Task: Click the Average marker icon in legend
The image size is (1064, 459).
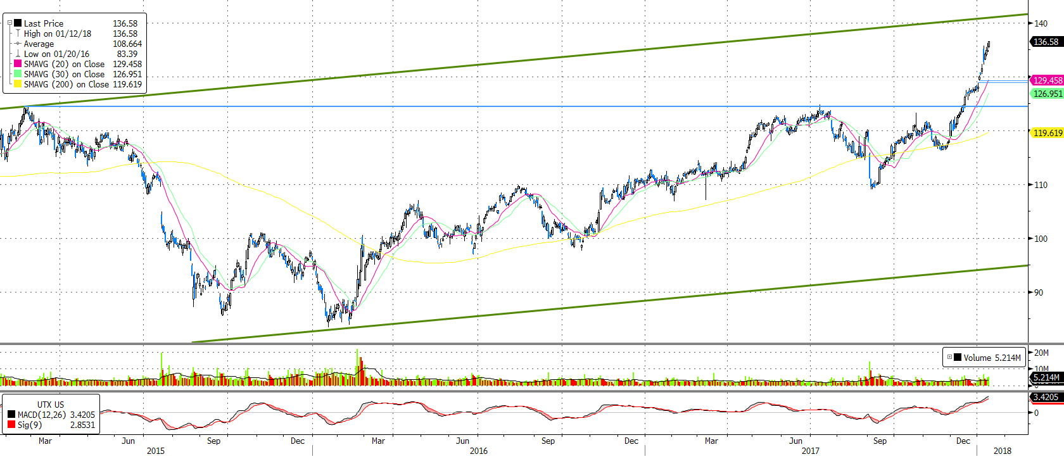Action: click(x=18, y=44)
